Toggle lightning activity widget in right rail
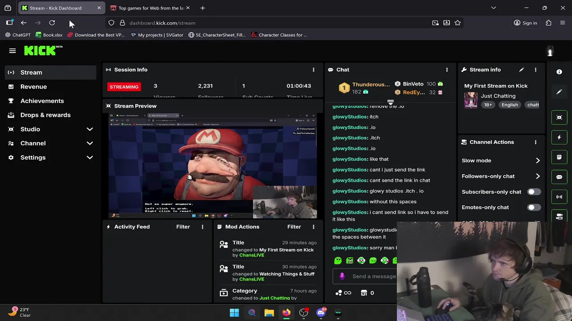 pyautogui.click(x=559, y=137)
